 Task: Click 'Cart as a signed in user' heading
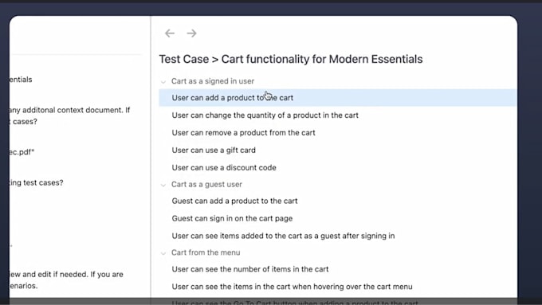[x=213, y=81]
